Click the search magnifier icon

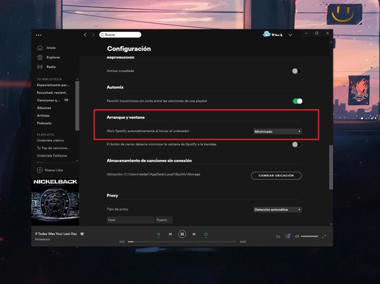tap(102, 35)
